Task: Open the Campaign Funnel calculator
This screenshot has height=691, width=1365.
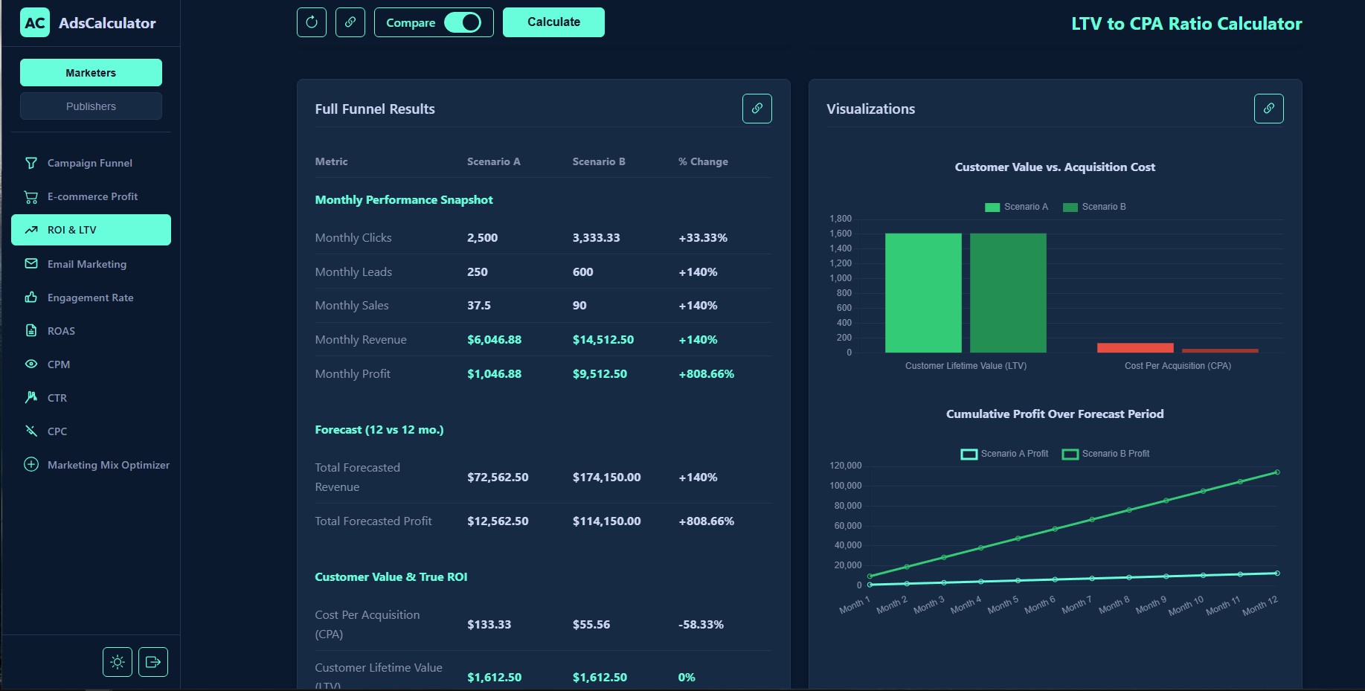Action: pos(89,163)
